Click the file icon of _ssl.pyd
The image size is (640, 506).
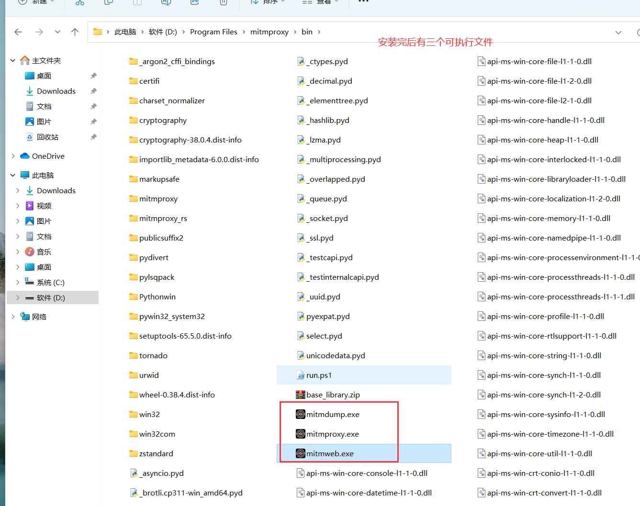click(x=301, y=238)
